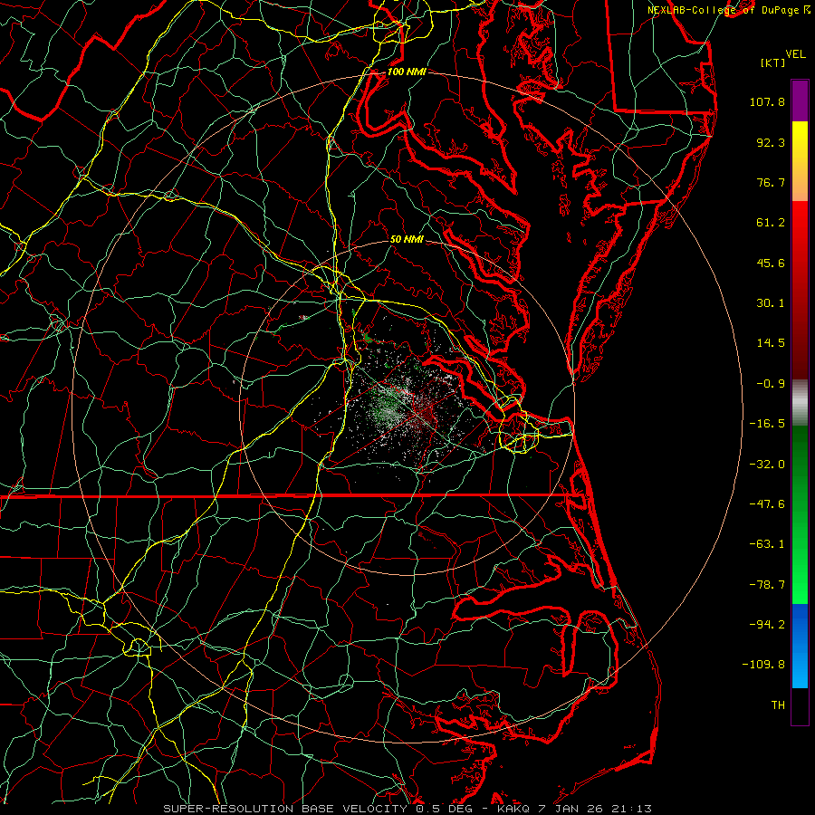Click the 100 NMI range ring label

407,72
